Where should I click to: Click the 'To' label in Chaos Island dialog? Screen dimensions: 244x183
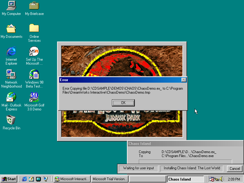click(x=141, y=156)
